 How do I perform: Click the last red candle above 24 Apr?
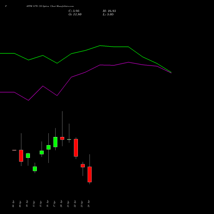point(89,174)
